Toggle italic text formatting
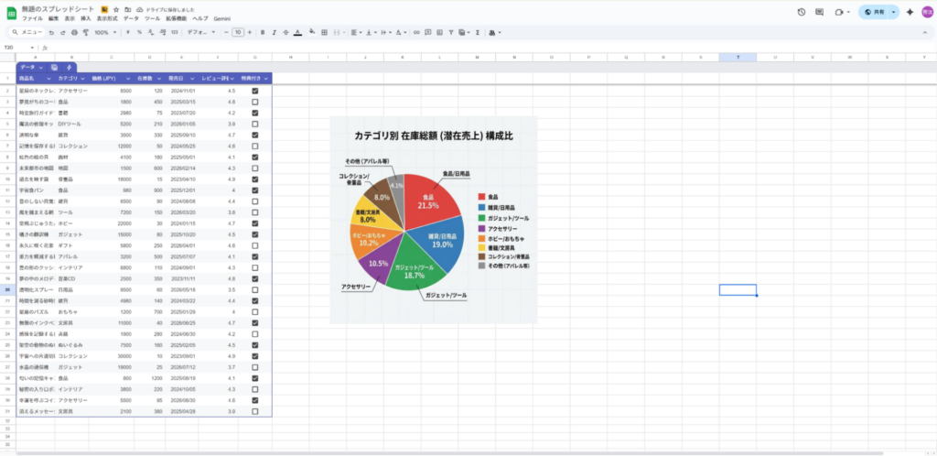 [275, 32]
